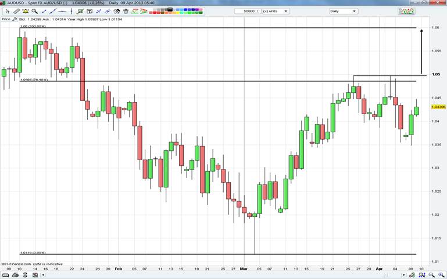Zoom out the chart horizontally
The width and height of the screenshot is (447, 279).
pos(432,275)
